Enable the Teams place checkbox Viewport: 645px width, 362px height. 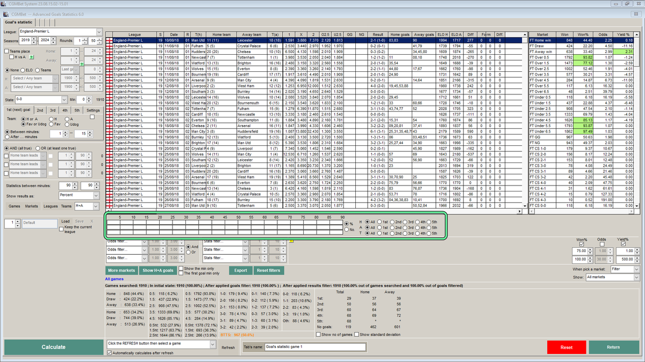click(x=6, y=51)
